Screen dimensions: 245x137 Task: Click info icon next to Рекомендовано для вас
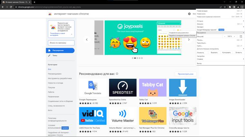(x=117, y=74)
